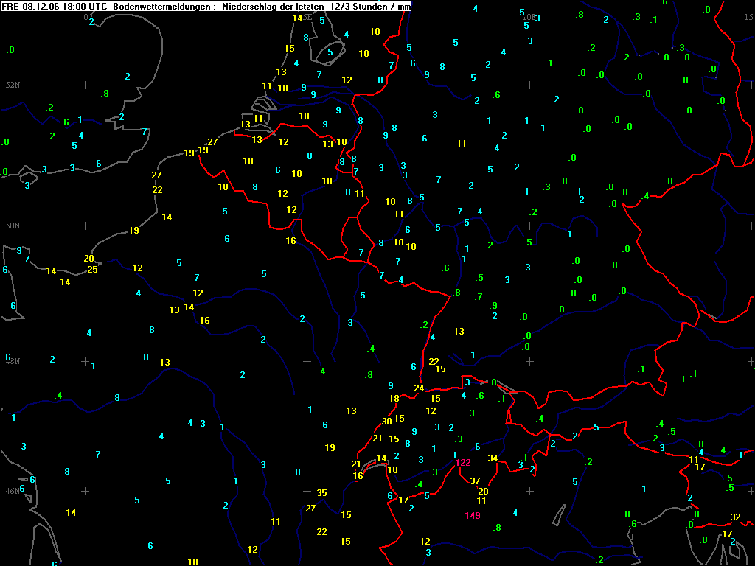
Task: Click the yellow 30 precipitation value
Action: pos(387,421)
